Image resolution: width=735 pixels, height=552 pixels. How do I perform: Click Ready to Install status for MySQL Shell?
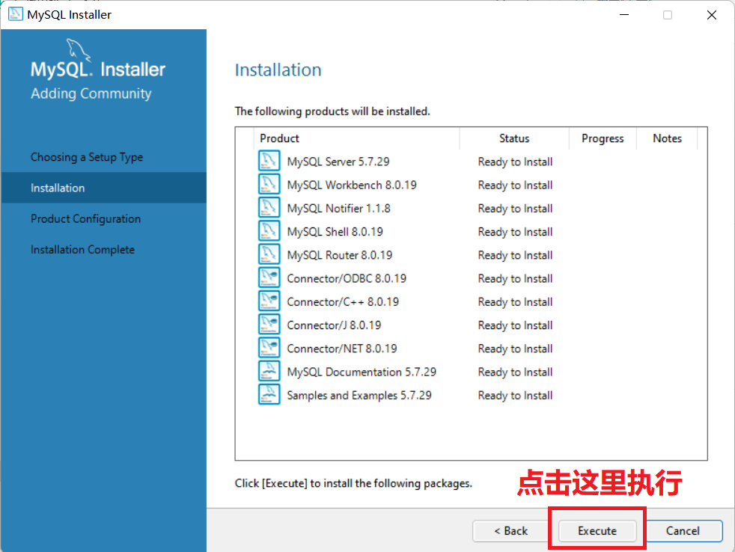(515, 232)
